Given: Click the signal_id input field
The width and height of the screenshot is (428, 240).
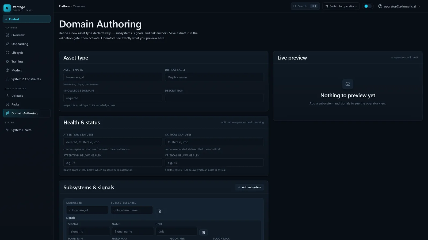Looking at the screenshot, I should point(89,231).
